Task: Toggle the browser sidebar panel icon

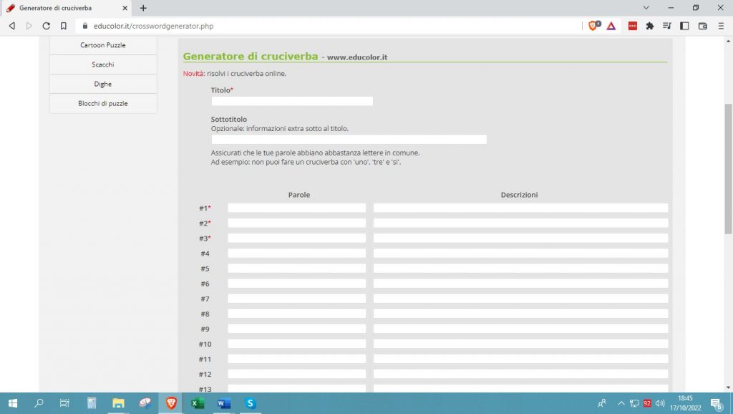Action: (x=684, y=26)
